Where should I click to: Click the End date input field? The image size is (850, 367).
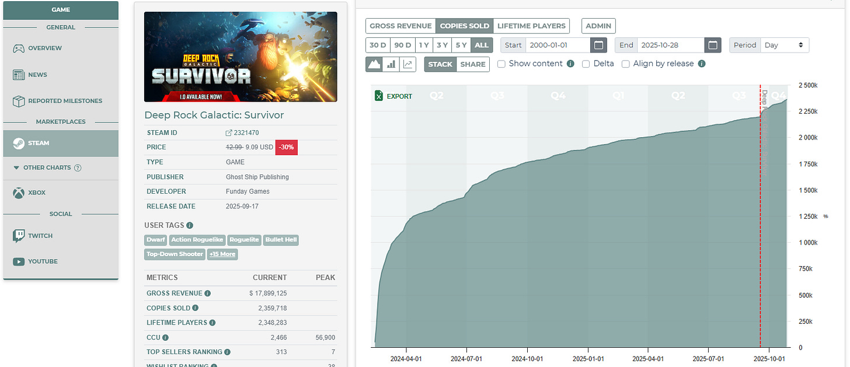671,45
